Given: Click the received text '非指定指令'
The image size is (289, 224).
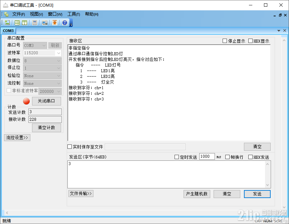Looking at the screenshot, I should pyautogui.click(x=79, y=48).
